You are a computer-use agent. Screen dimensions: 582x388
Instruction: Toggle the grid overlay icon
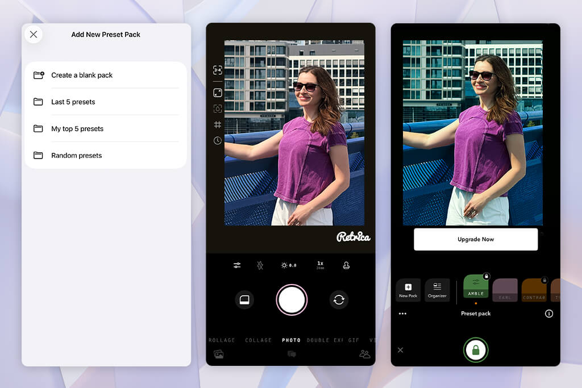pos(218,124)
